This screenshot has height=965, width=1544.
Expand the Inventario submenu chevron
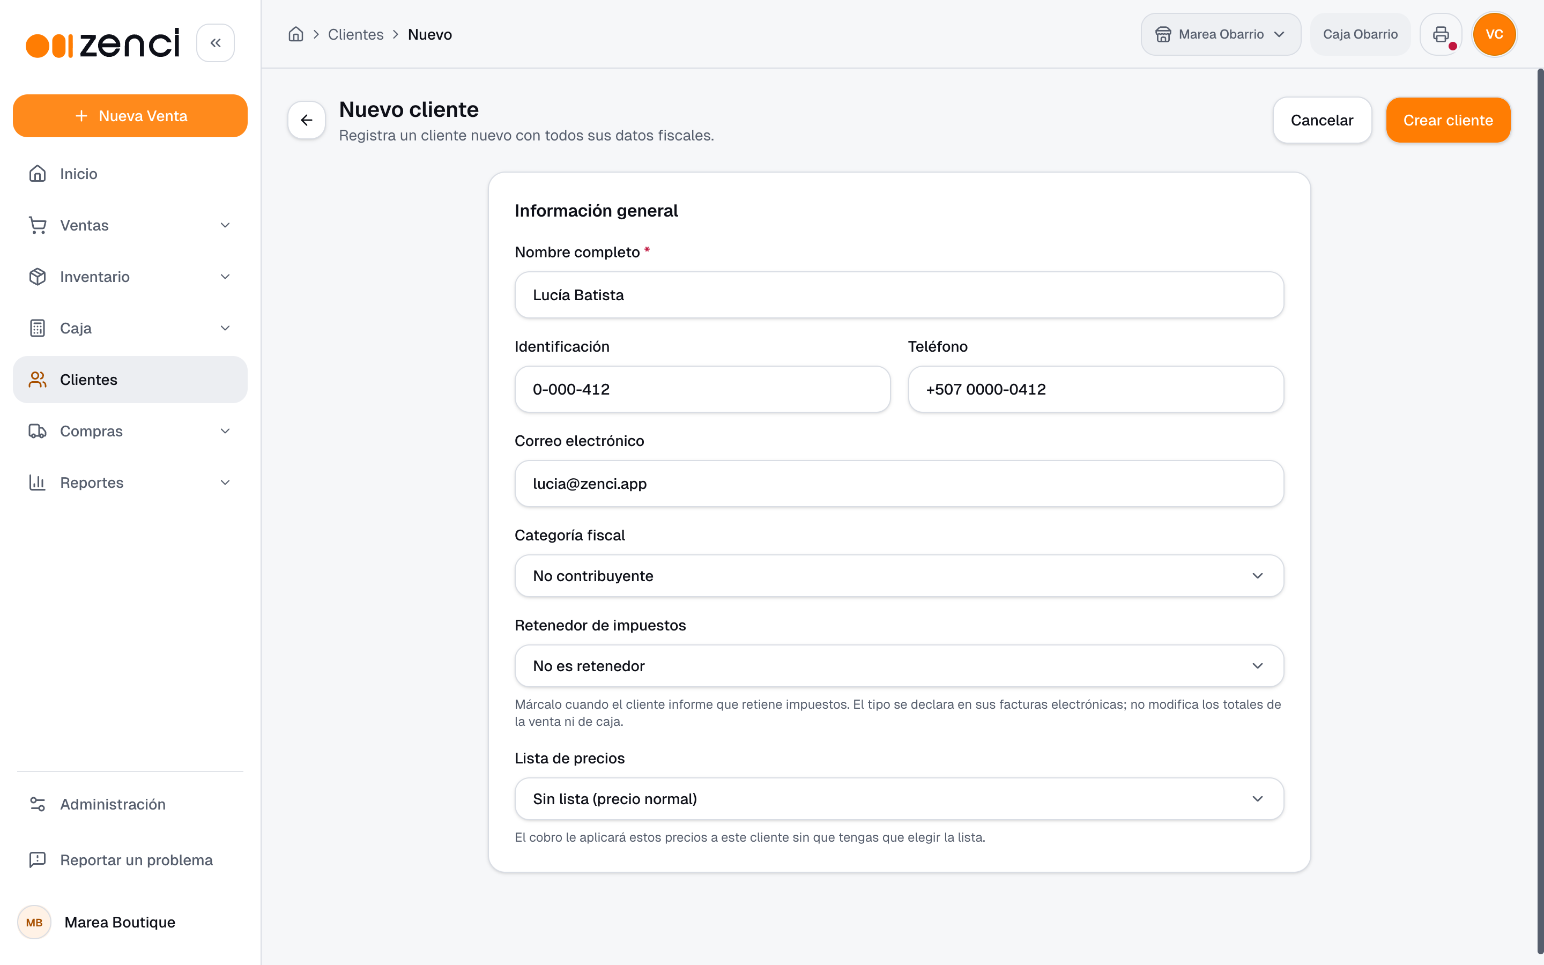click(x=225, y=276)
